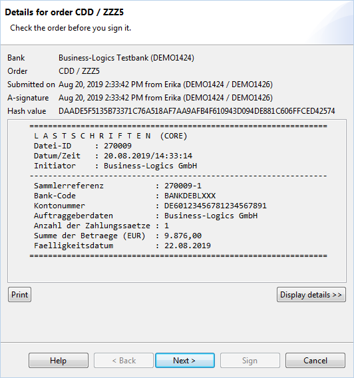The height and width of the screenshot is (378, 354).
Task: Click the Faelligkeitsdatum 22.08.2019 value
Action: point(188,246)
